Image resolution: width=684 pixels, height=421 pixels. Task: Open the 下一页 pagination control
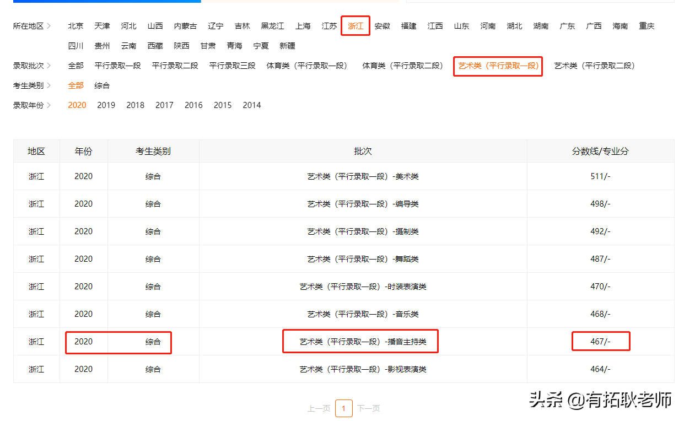(368, 408)
